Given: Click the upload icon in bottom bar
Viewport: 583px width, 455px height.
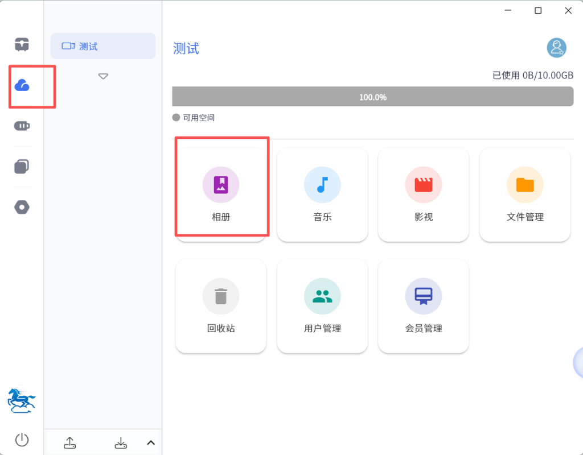Looking at the screenshot, I should (x=69, y=442).
